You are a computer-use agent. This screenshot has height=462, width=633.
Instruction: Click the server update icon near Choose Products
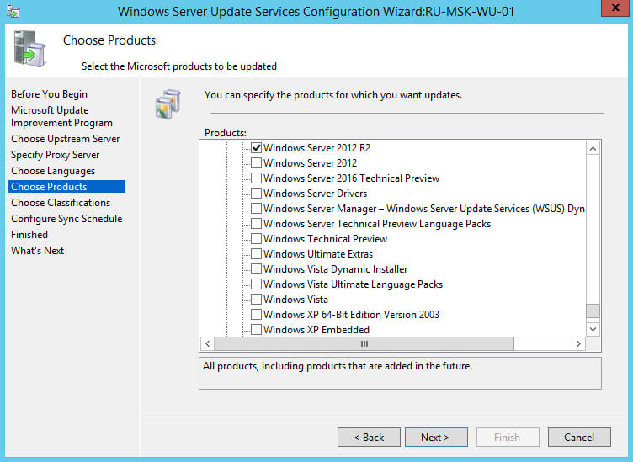point(29,49)
